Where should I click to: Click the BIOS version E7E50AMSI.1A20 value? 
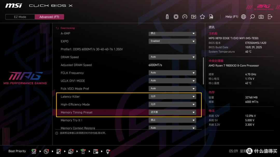(x=256, y=43)
